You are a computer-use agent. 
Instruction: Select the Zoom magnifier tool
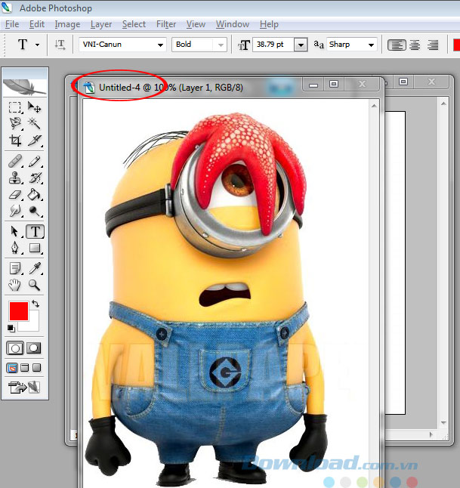35,286
